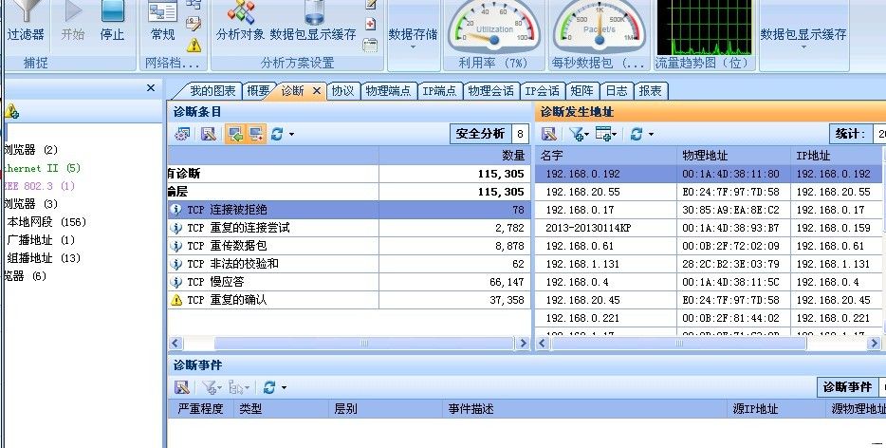Switch to the 我的图表 tab
The height and width of the screenshot is (448, 886).
(x=212, y=90)
